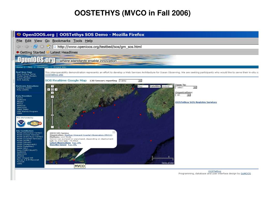Open the Go menu
This screenshot has width=265, height=198.
(47, 41)
